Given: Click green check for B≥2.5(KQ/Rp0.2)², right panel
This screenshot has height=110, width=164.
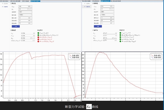Looking at the screenshot, I should pyautogui.click(x=120, y=37).
